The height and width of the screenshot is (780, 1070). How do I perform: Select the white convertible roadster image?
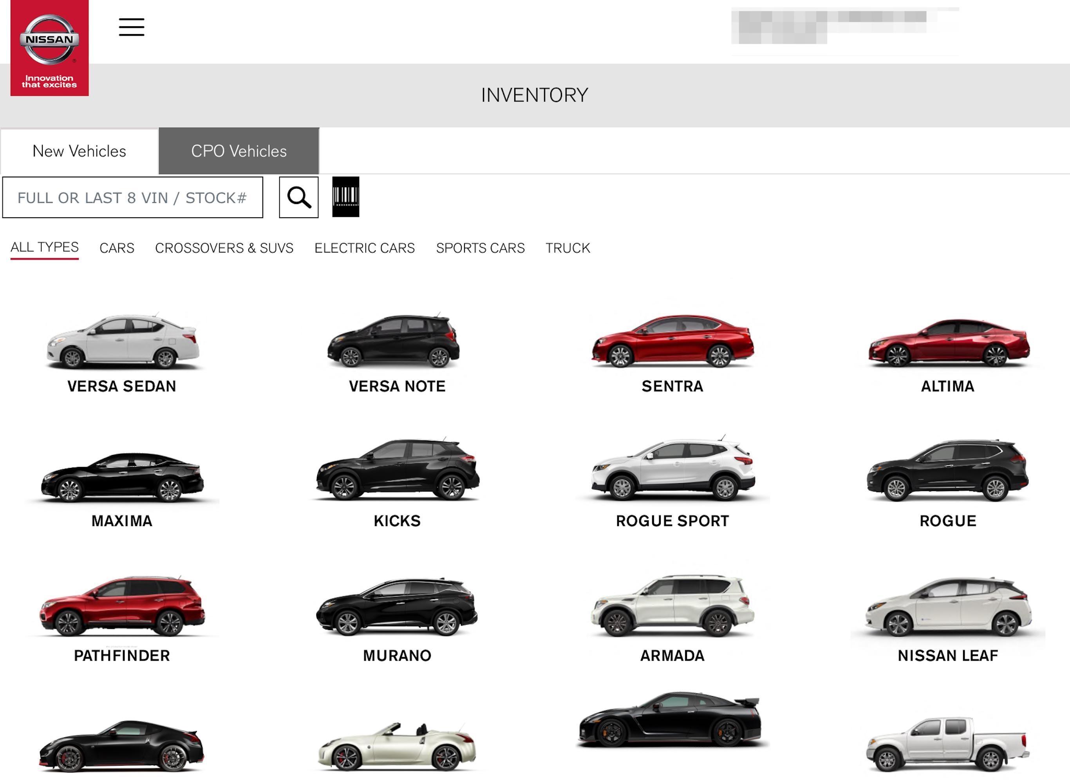pyautogui.click(x=397, y=747)
